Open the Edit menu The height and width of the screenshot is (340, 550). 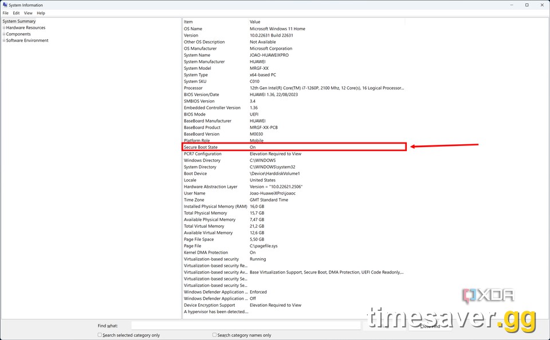click(17, 13)
